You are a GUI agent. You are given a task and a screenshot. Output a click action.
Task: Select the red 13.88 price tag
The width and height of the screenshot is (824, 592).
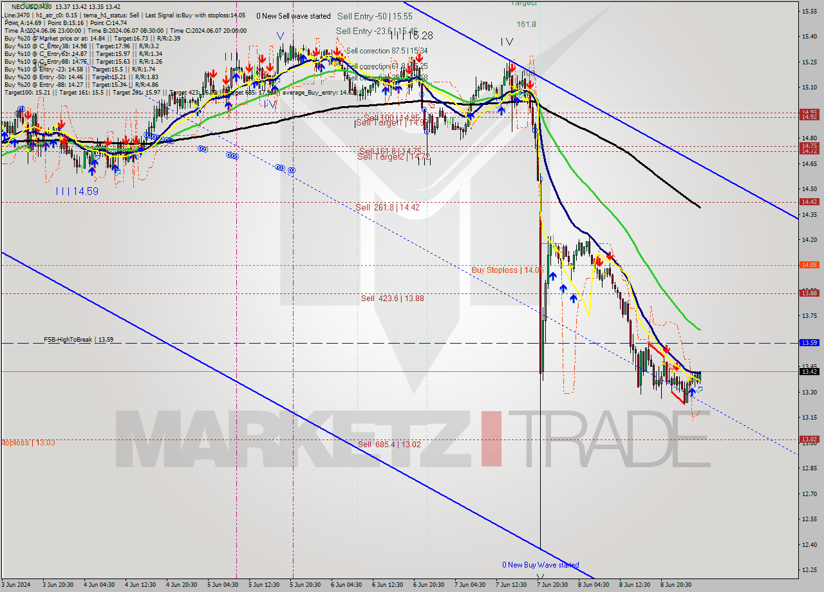[x=809, y=293]
